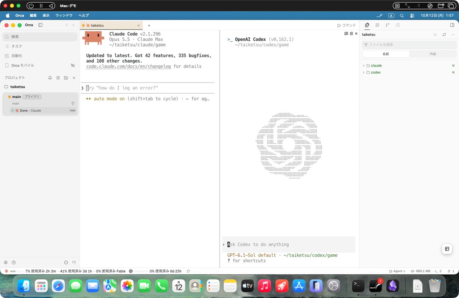Toggle Orca Mobile visibility eye icon
Screen dimensions: 459x298
[x=73, y=65]
